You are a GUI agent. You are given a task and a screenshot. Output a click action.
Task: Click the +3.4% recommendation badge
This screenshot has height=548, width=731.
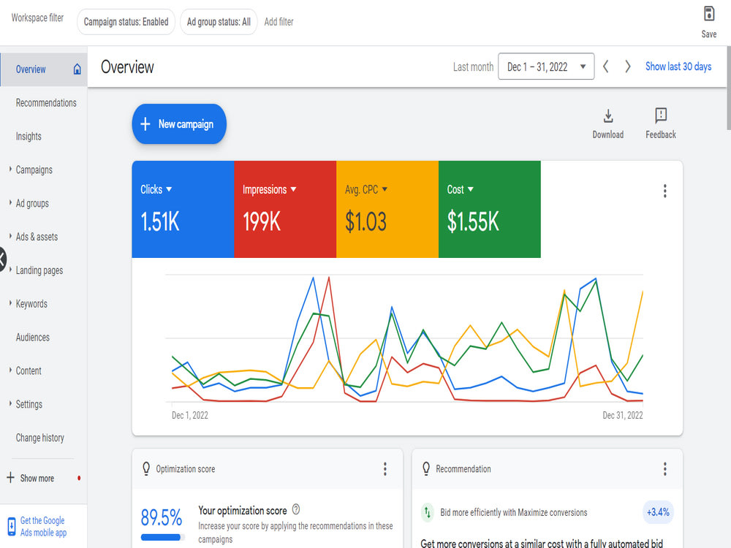(x=658, y=512)
